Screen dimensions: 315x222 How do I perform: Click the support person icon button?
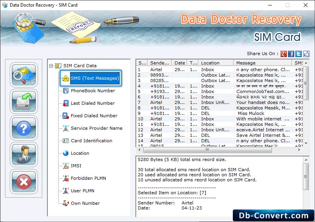24,155
